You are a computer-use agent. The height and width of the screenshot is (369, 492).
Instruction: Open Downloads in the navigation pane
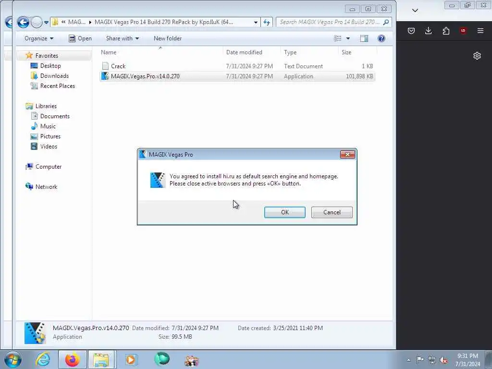point(54,75)
